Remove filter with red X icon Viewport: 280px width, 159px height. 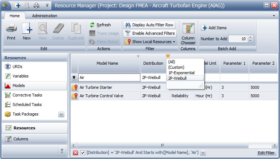[75, 153]
